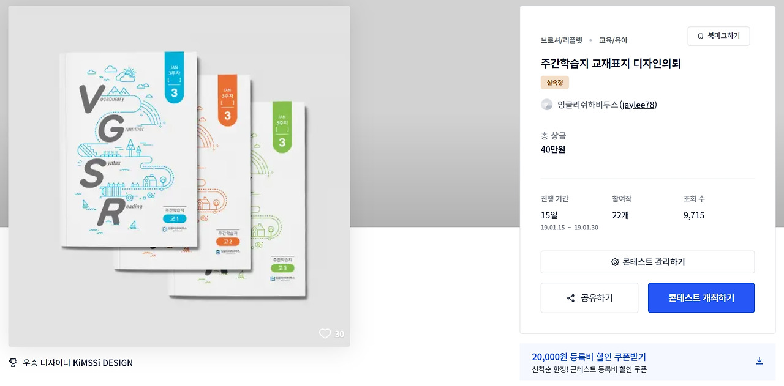Open the jaylee78 user link
Image resolution: width=784 pixels, height=386 pixels.
point(638,105)
